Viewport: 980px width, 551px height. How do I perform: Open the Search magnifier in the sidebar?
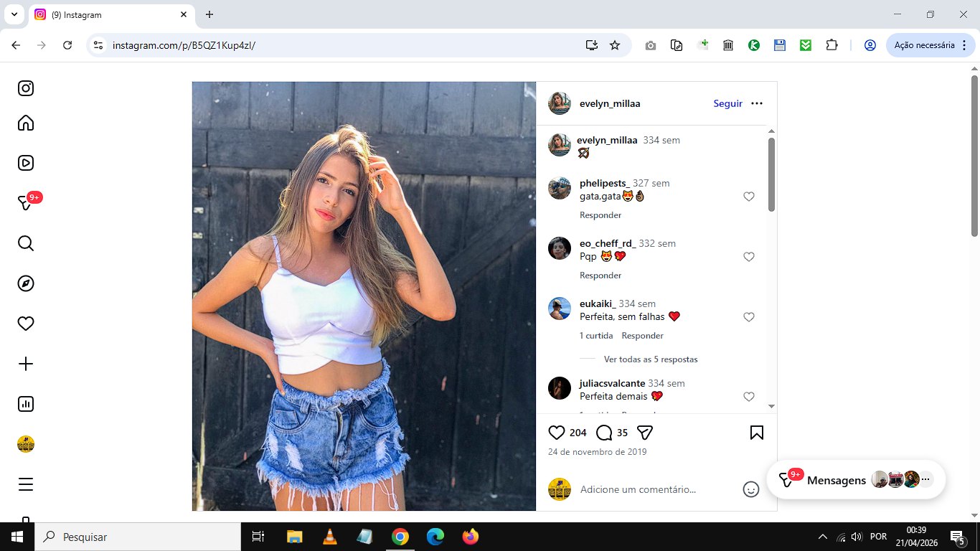pyautogui.click(x=26, y=243)
